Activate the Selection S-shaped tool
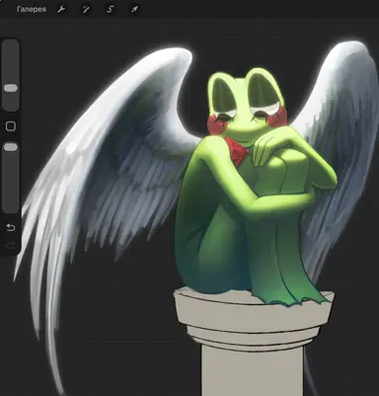Viewport: 379px width, 396px height. pyautogui.click(x=110, y=10)
